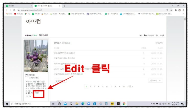The width and height of the screenshot is (190, 110).
Task: Go to page 2 of posts
Action: (x=90, y=86)
